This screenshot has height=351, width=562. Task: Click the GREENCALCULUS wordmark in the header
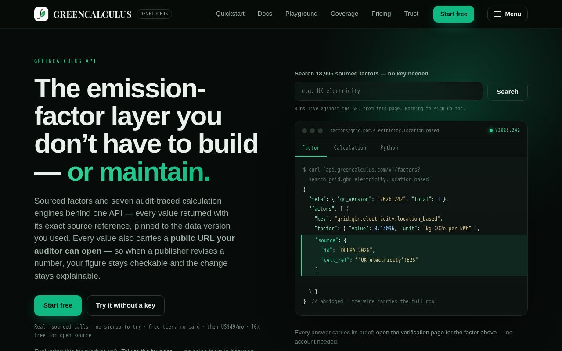pos(92,14)
